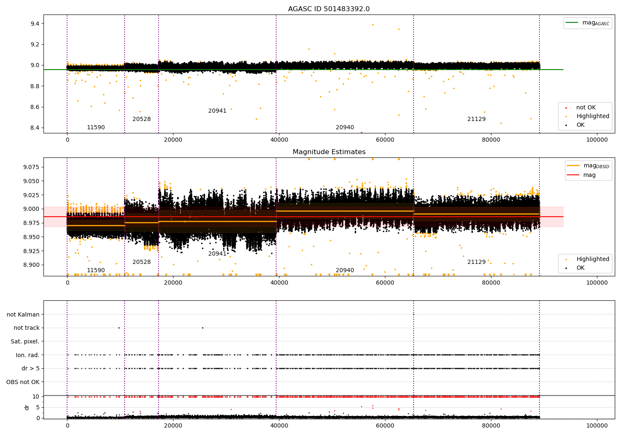Click the 8.925 y-axis tick in middle plot

(31, 251)
